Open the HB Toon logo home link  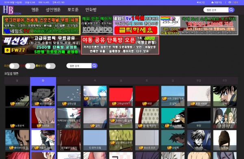(12, 10)
